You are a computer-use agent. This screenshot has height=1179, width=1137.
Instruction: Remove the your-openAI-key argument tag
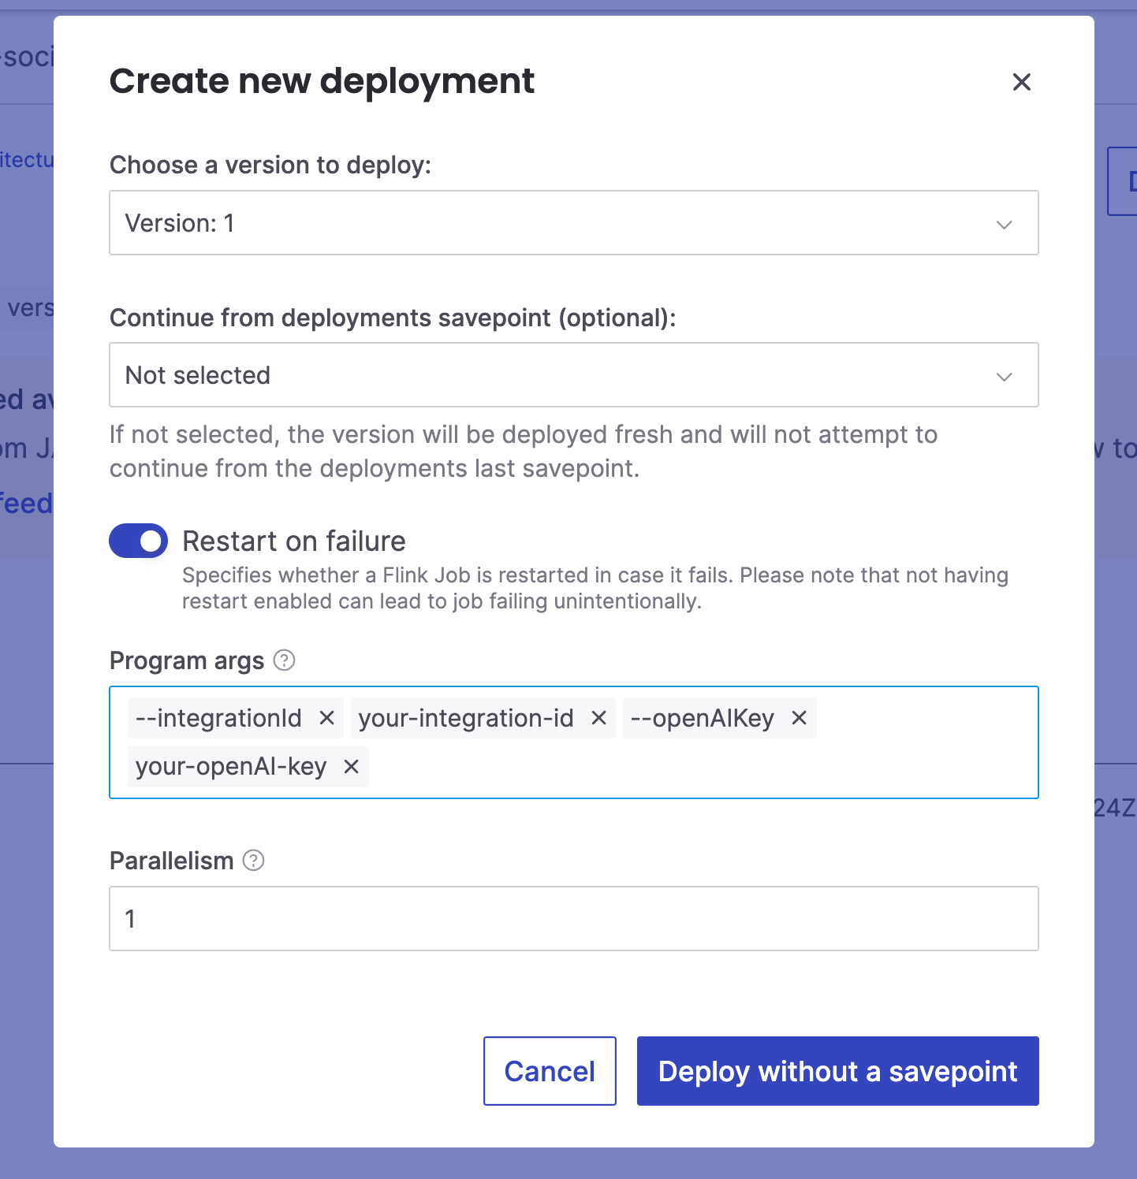[x=351, y=766]
